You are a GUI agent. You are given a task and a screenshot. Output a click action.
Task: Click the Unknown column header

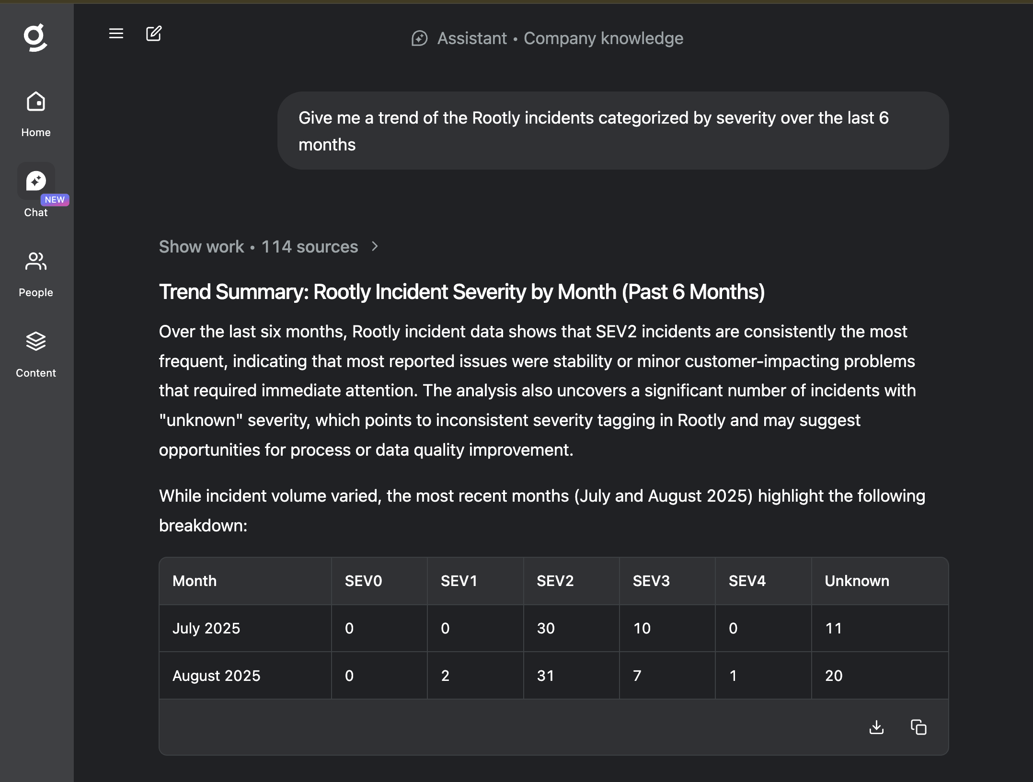coord(857,581)
